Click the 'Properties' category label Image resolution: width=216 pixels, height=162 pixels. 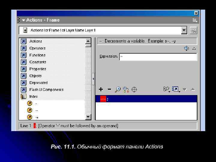click(x=38, y=69)
